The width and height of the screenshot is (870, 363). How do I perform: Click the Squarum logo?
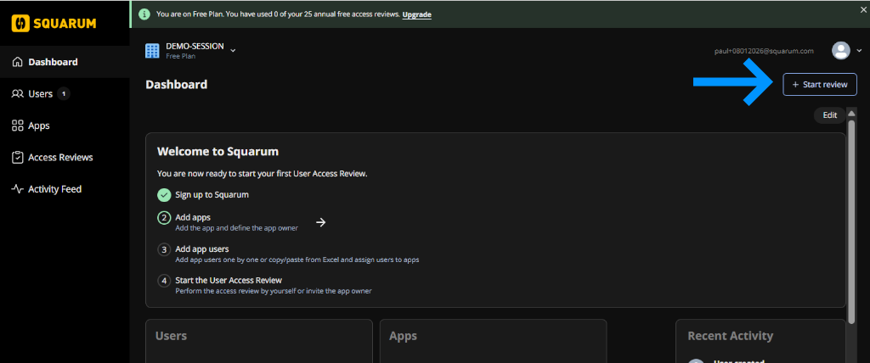pyautogui.click(x=54, y=23)
